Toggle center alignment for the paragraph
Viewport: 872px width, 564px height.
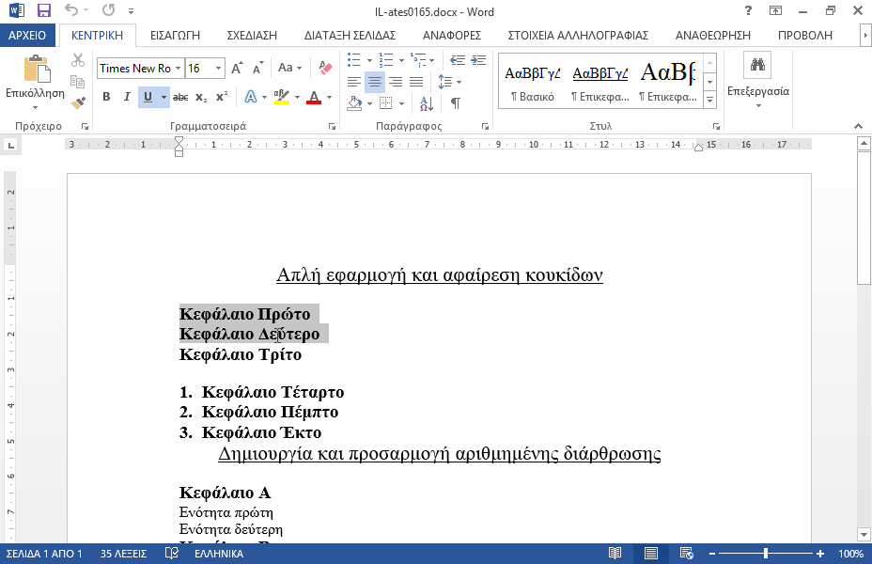[375, 83]
